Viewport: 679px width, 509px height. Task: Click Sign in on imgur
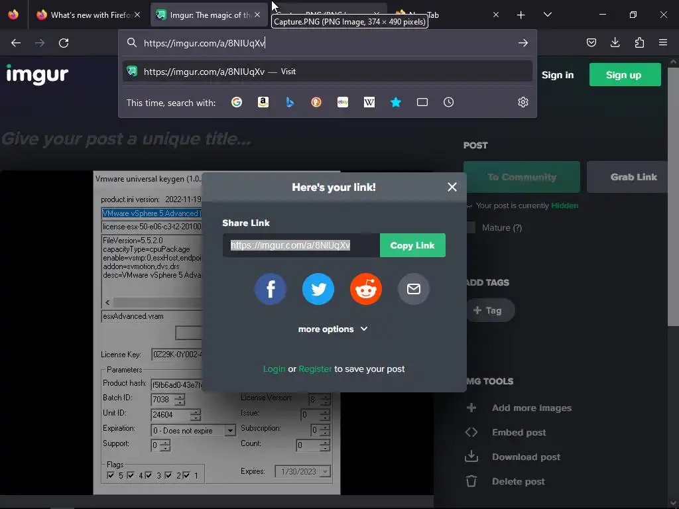tap(557, 75)
